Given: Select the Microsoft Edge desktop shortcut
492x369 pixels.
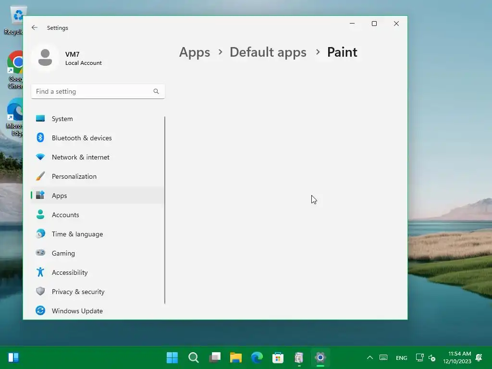Looking at the screenshot, I should pos(14,117).
